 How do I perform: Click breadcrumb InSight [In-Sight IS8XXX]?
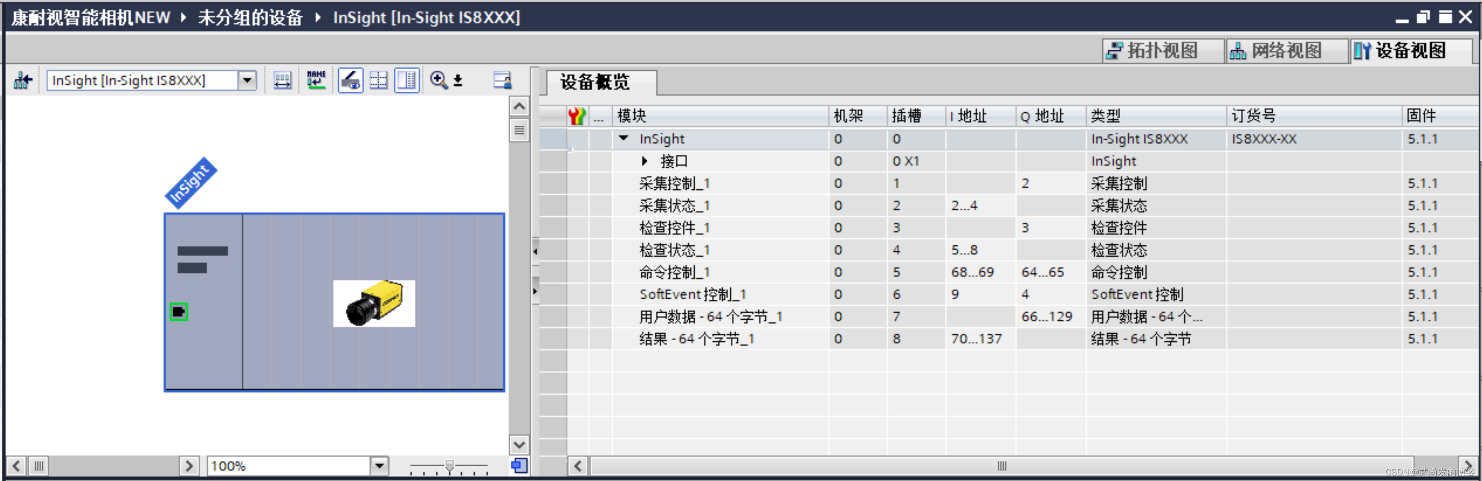pos(426,17)
